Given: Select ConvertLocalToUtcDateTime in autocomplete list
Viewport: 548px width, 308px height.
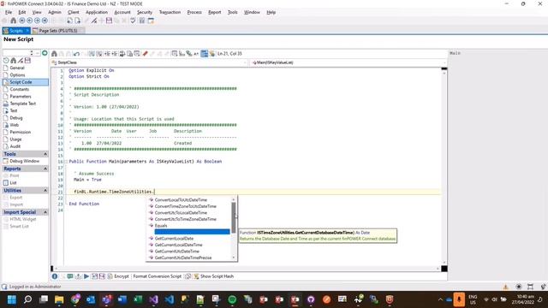Looking at the screenshot, I should tap(181, 200).
